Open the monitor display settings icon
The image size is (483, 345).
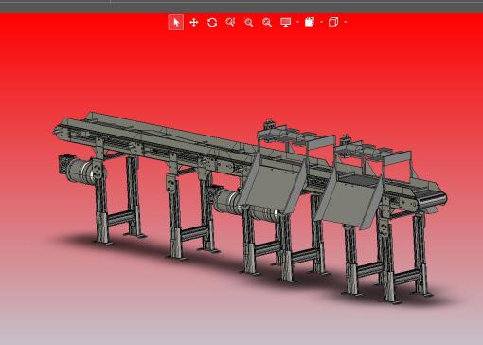(x=286, y=22)
